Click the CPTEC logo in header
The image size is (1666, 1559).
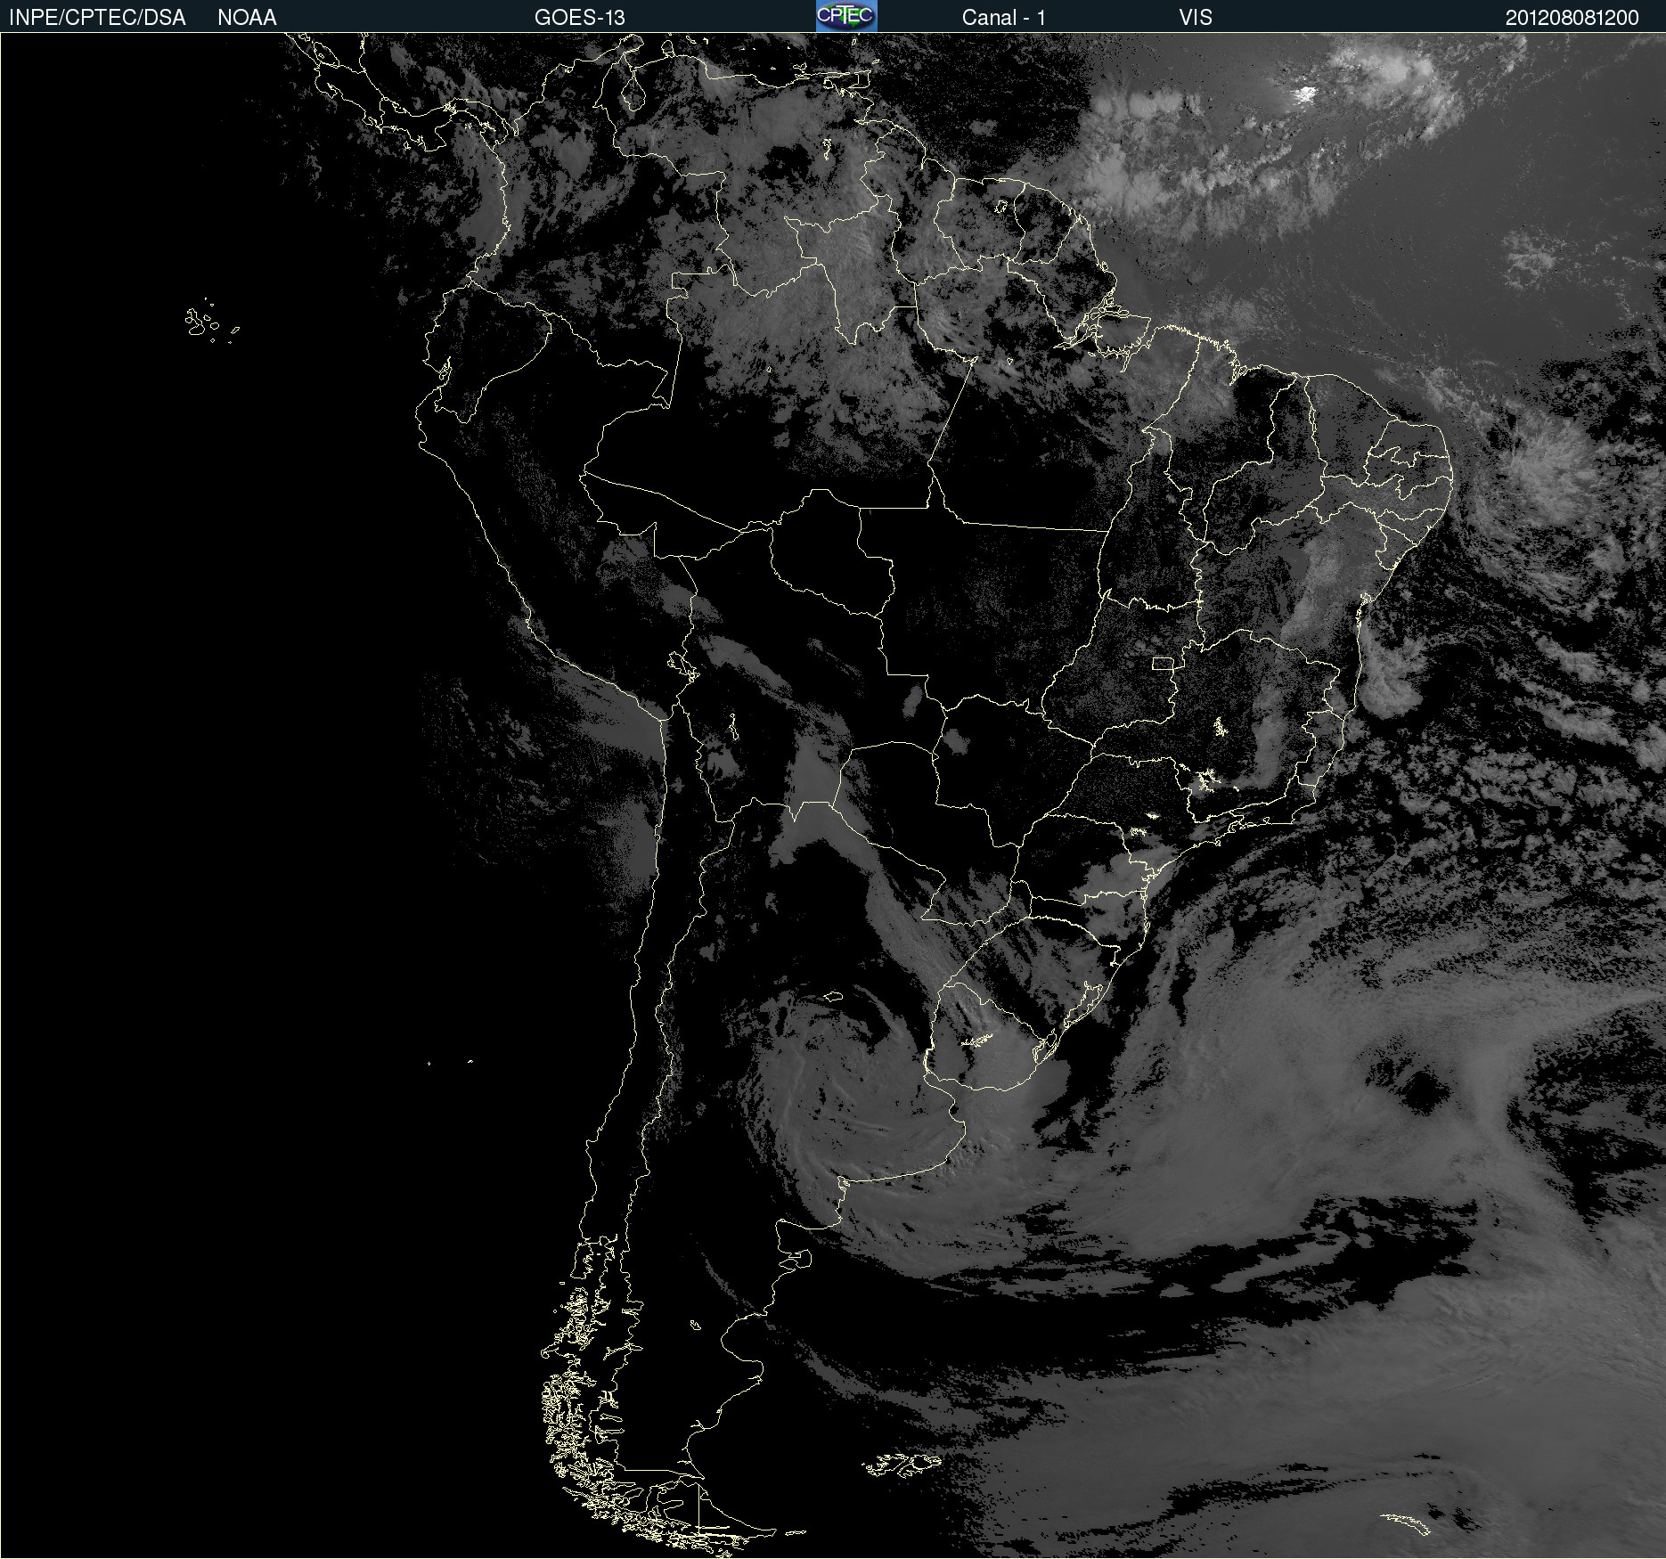(846, 16)
